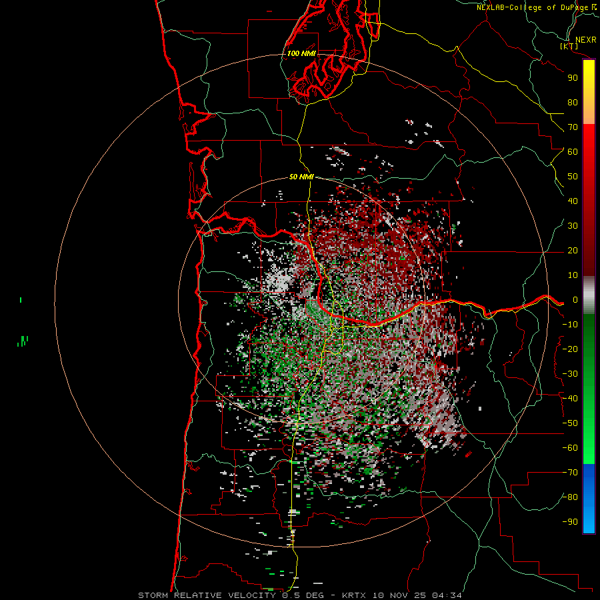Click the 40 value on velocity scale
The image size is (600, 600).
pyautogui.click(x=573, y=201)
